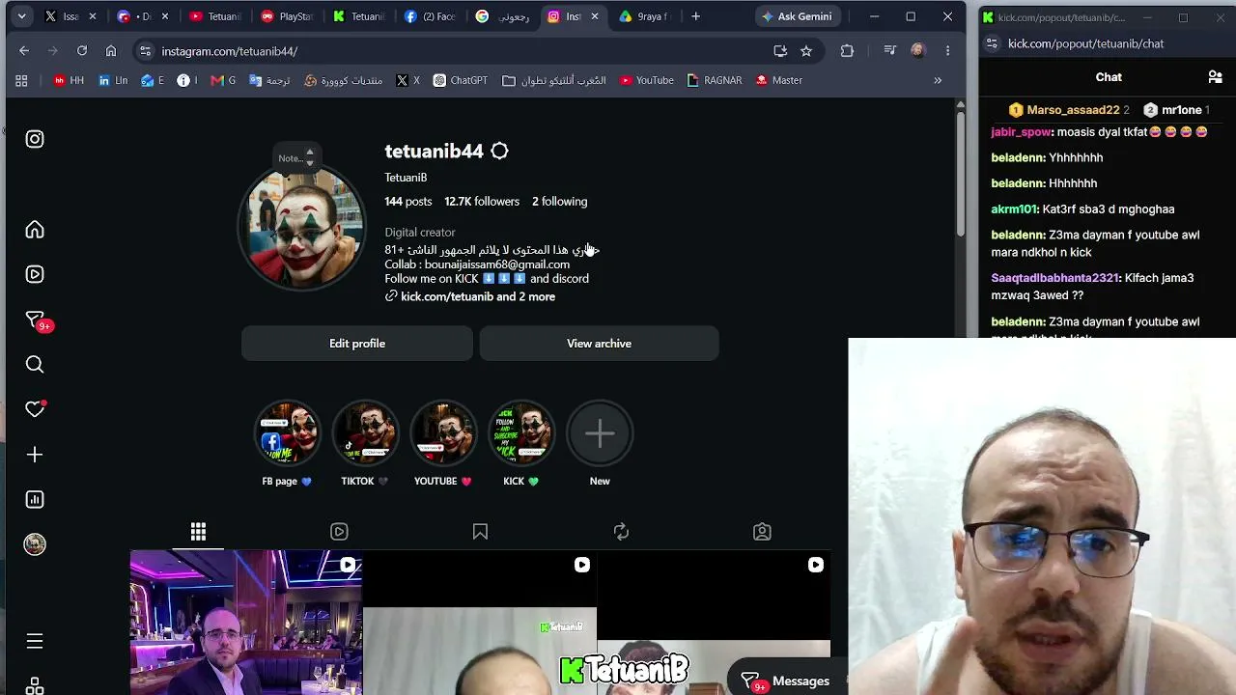This screenshot has width=1236, height=695.
Task: Switch to the Saved bookmark tab
Action: point(480,532)
